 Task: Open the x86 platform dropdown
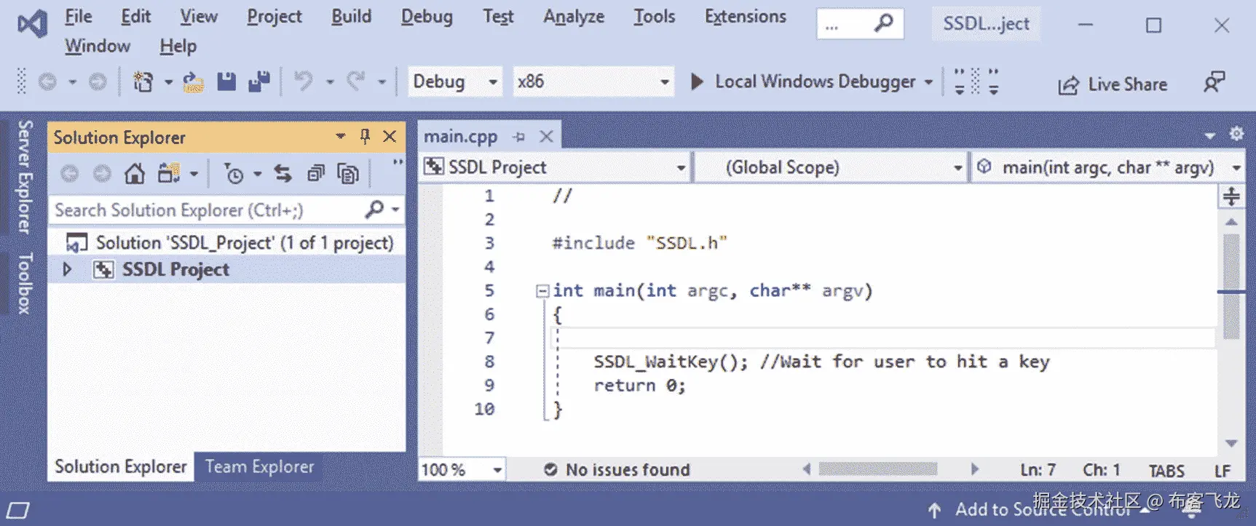click(x=593, y=81)
